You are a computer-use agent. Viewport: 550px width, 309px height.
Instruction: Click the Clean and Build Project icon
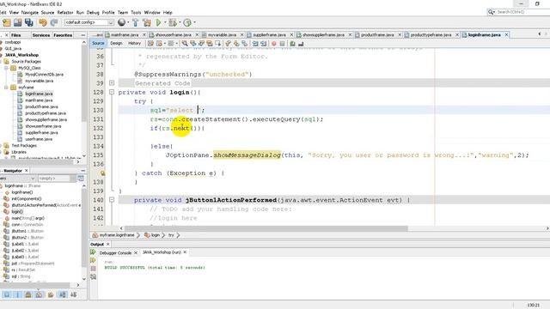[147, 22]
